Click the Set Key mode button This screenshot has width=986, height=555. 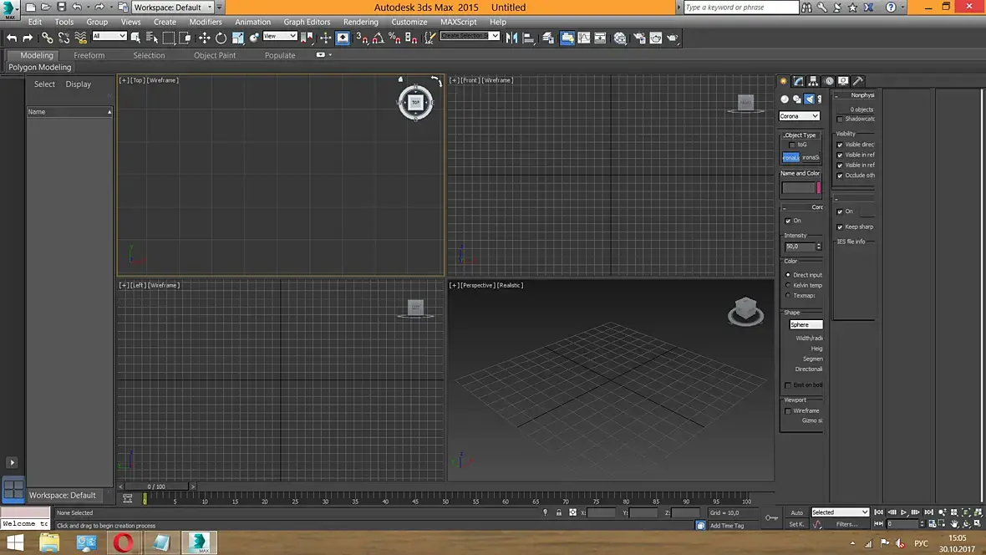click(x=796, y=524)
